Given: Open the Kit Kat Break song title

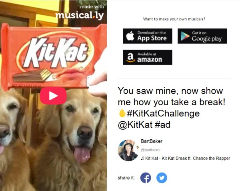Looking at the screenshot, I should pos(188,158).
